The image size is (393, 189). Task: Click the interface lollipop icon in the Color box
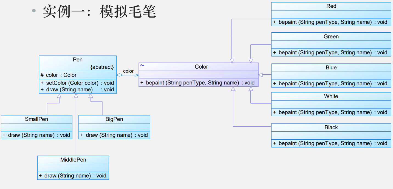142,65
